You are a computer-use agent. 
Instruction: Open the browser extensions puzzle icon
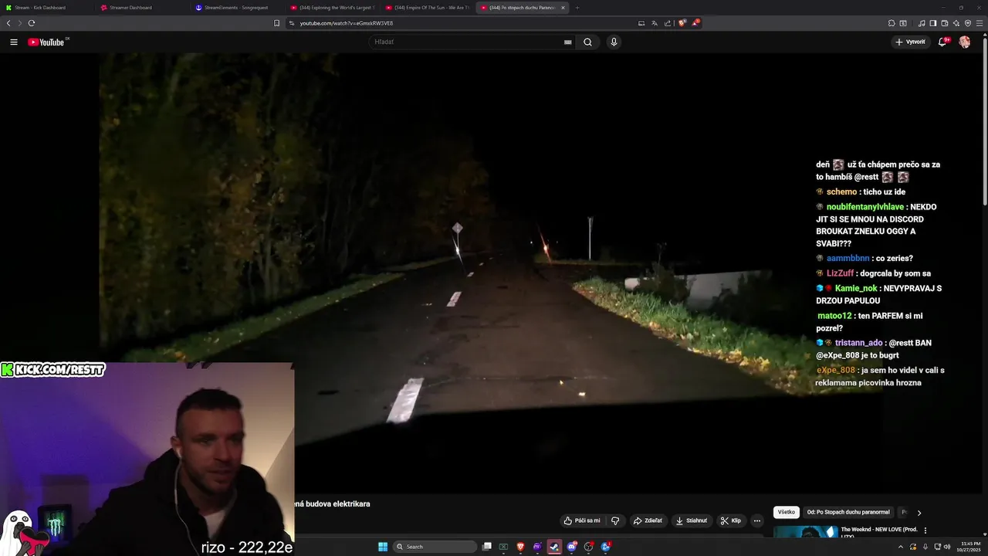click(892, 23)
